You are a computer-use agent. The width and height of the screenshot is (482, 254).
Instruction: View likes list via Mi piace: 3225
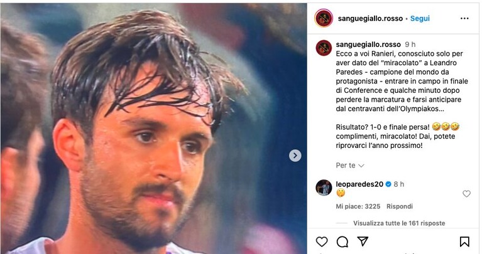pos(358,206)
